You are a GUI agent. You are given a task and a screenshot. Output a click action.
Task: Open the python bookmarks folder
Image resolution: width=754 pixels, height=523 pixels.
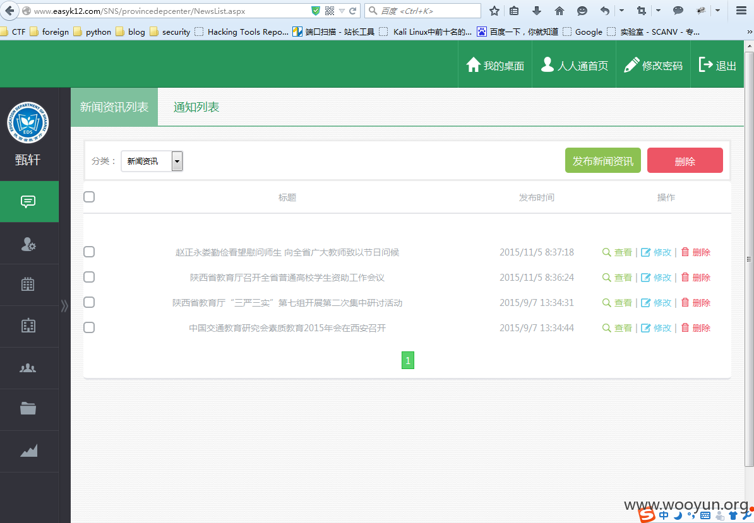(x=92, y=32)
